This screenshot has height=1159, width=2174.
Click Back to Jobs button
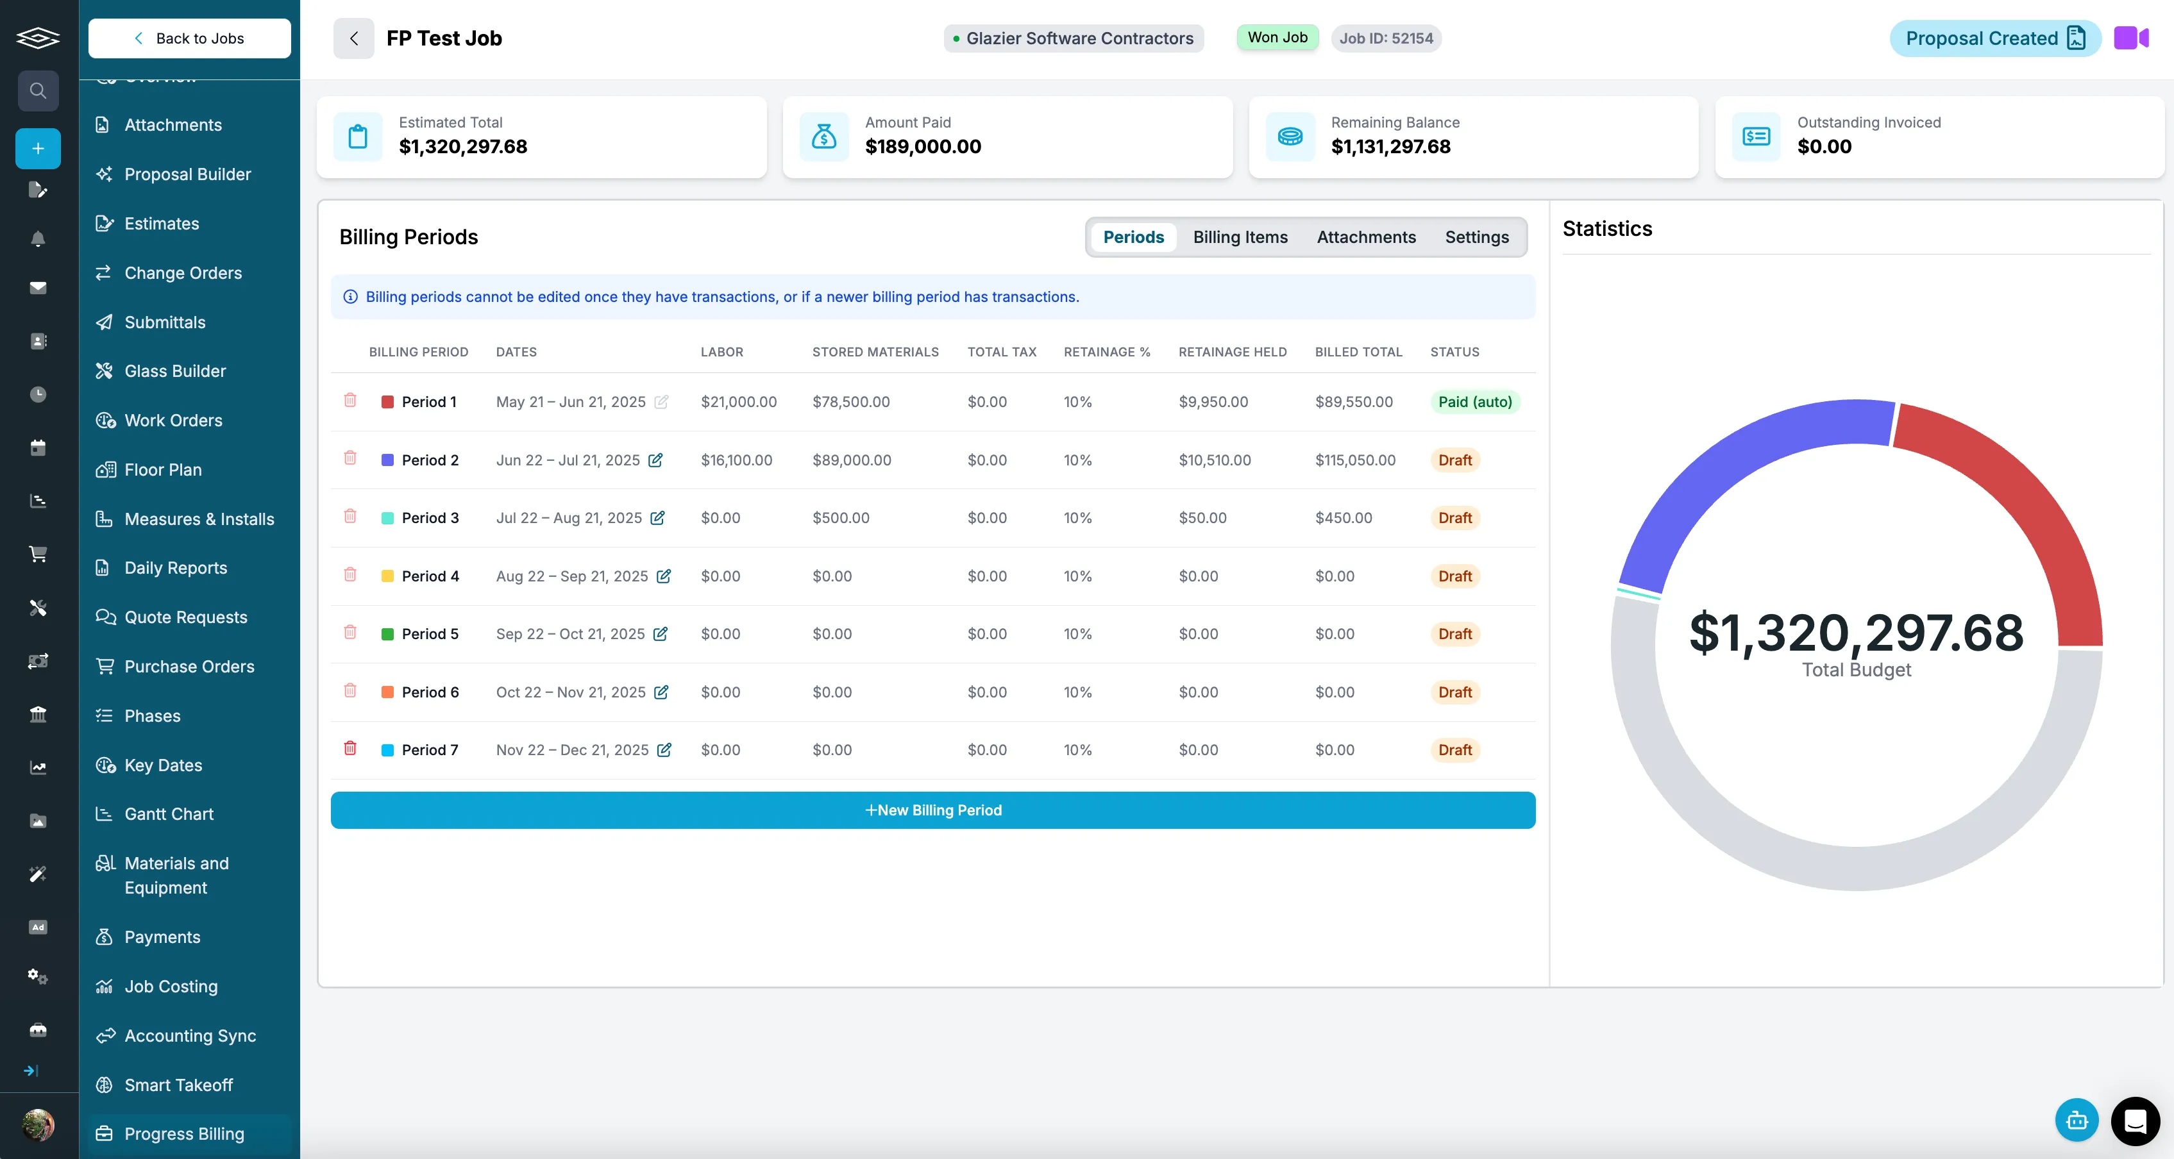coord(189,38)
